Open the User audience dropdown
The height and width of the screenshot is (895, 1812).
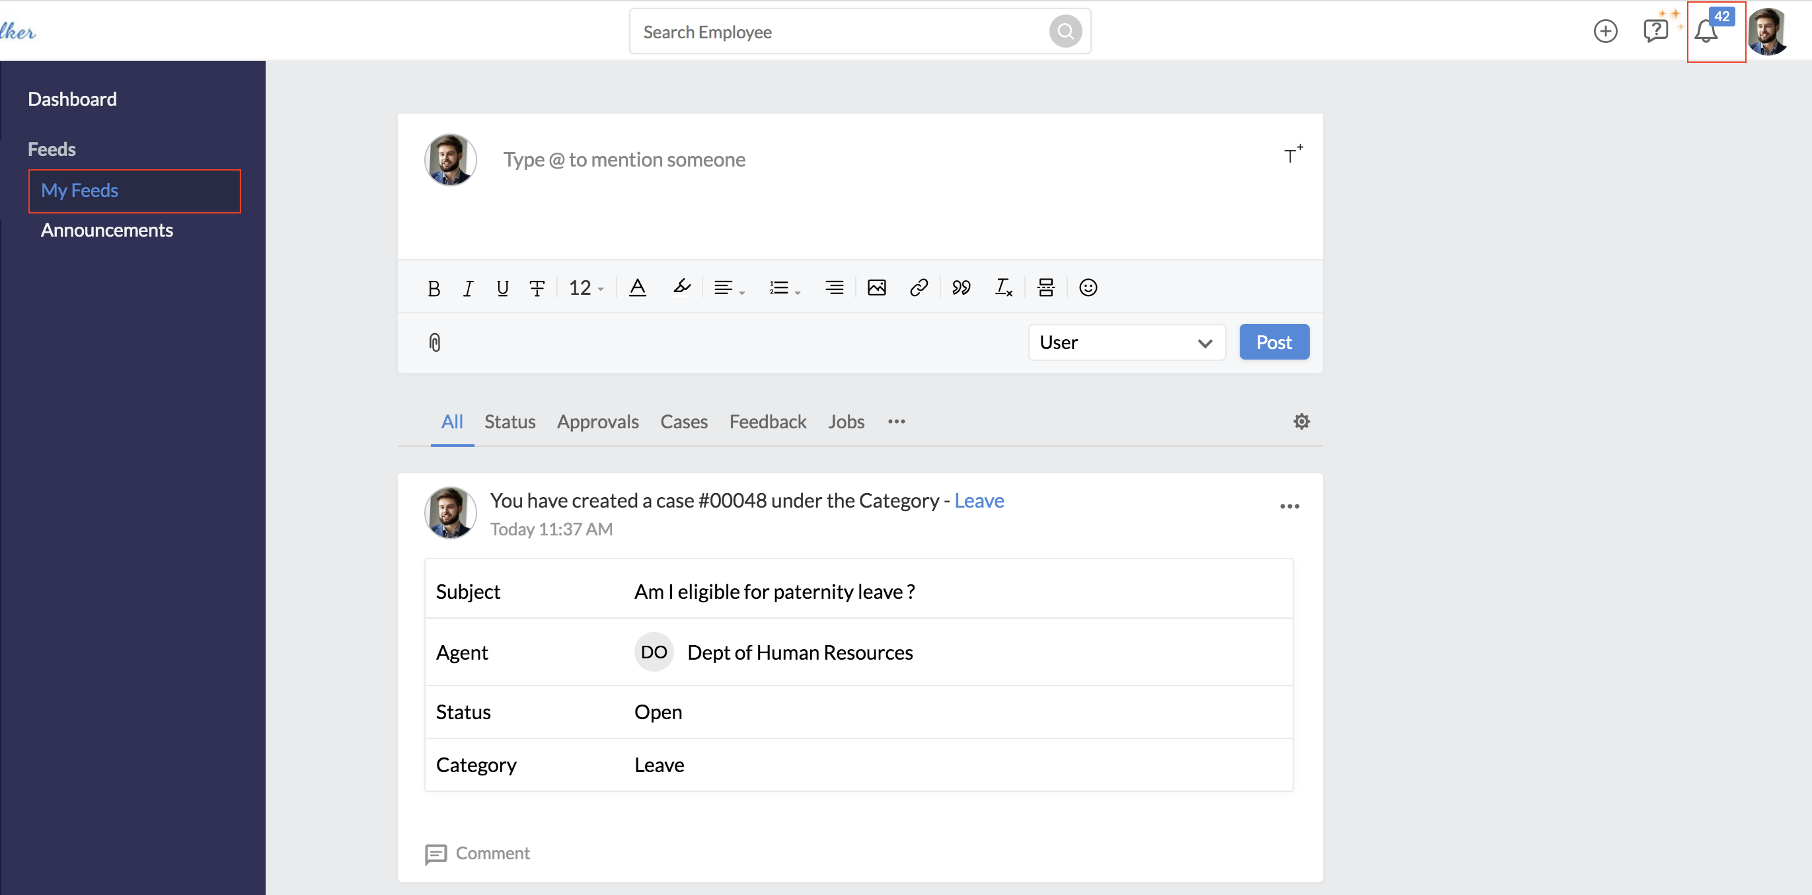pos(1126,342)
